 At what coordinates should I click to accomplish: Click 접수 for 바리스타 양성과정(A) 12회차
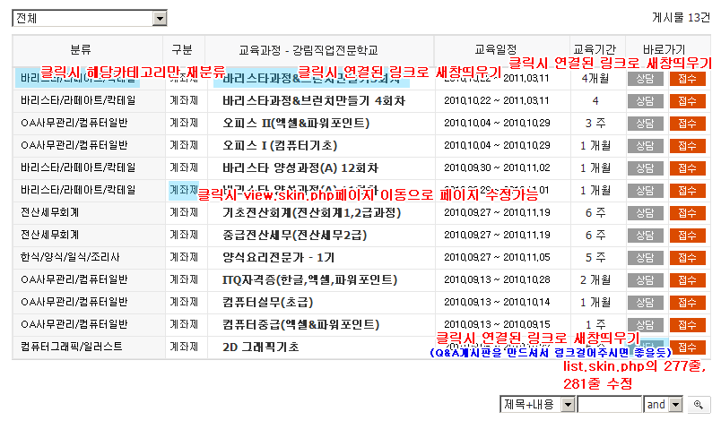click(688, 167)
